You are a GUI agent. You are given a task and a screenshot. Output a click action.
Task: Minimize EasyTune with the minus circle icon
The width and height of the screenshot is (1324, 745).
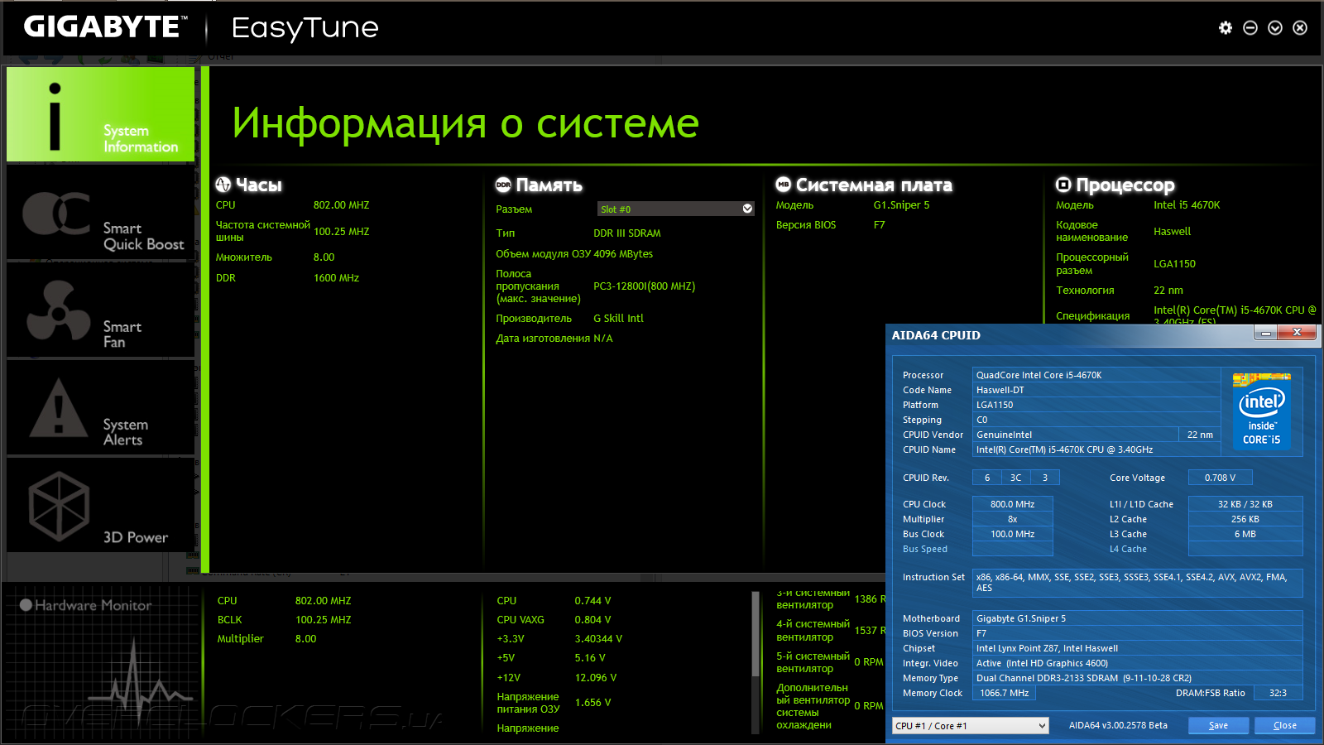tap(1250, 28)
